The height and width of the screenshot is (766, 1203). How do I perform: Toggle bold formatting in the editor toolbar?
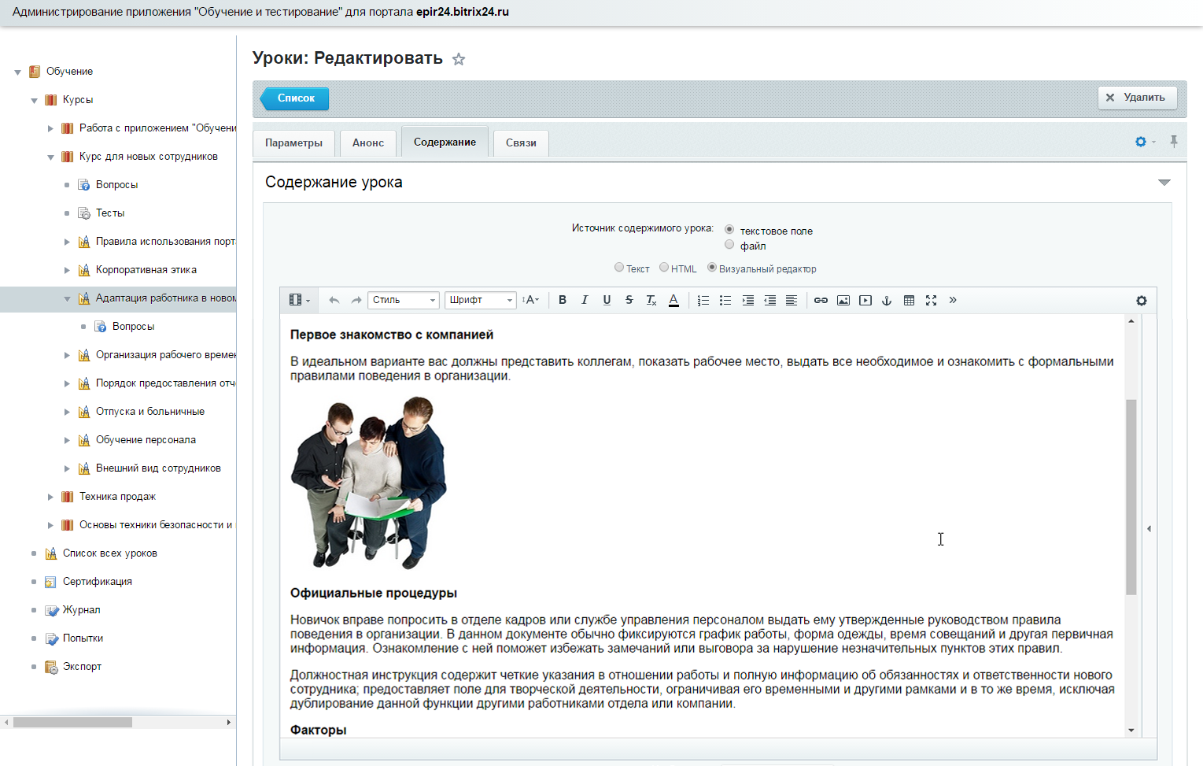(563, 300)
